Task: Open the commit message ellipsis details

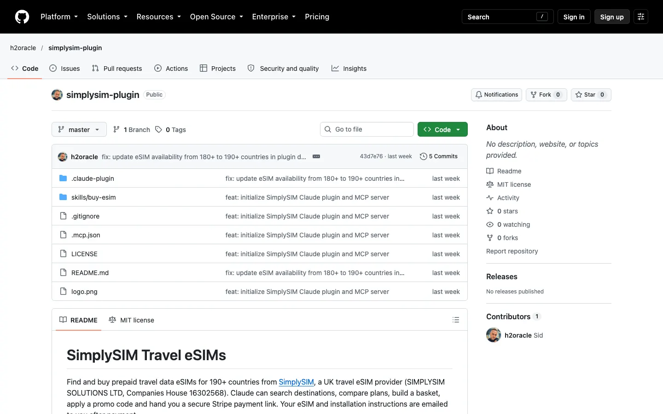Action: [316, 156]
